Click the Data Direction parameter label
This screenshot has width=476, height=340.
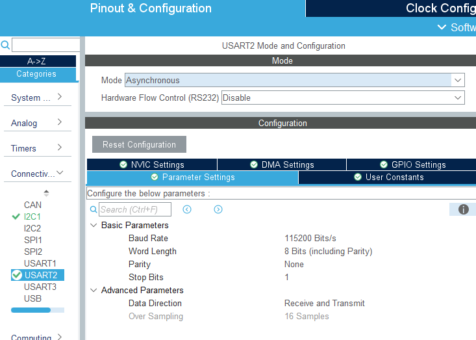(155, 303)
